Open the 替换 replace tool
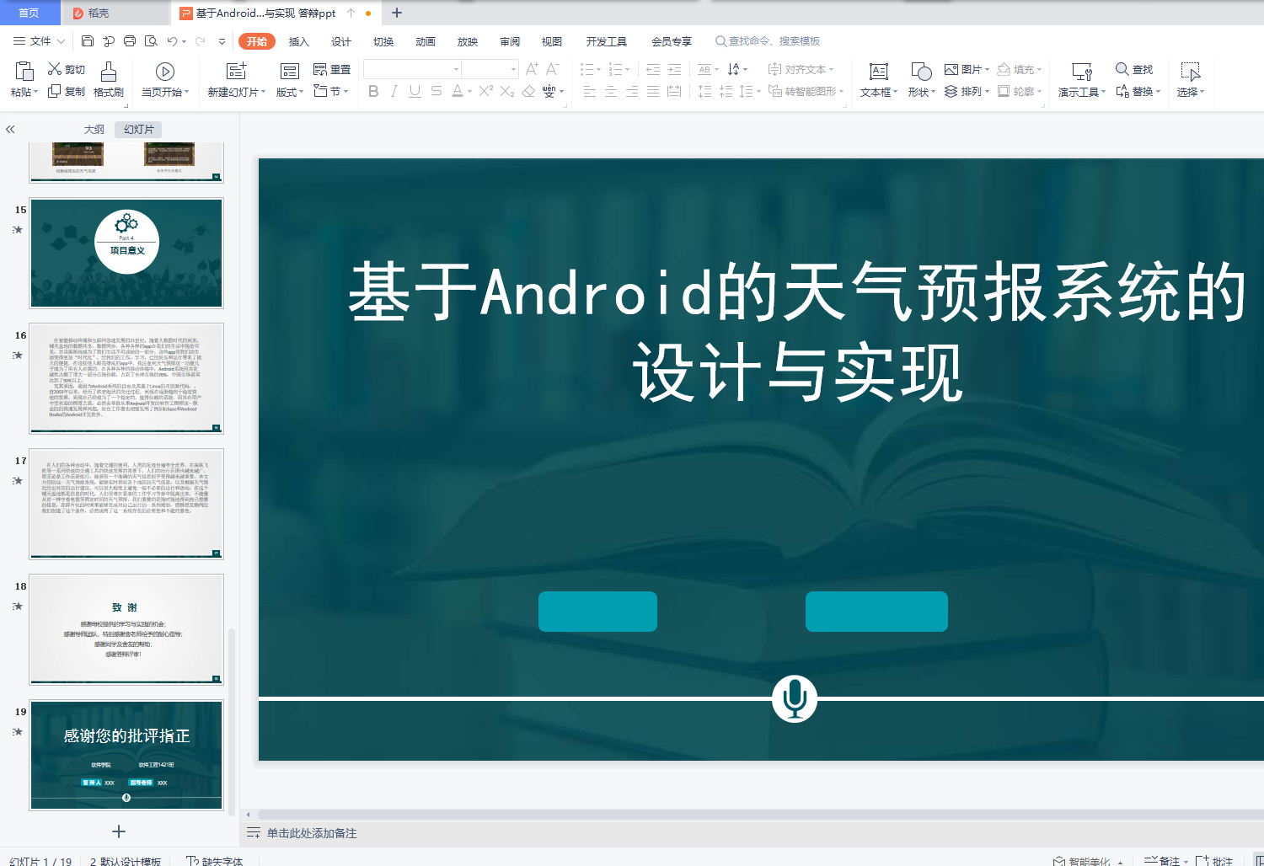This screenshot has width=1264, height=866. (1138, 91)
